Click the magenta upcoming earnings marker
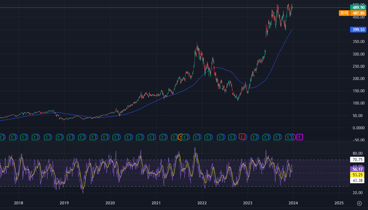 (x=299, y=137)
